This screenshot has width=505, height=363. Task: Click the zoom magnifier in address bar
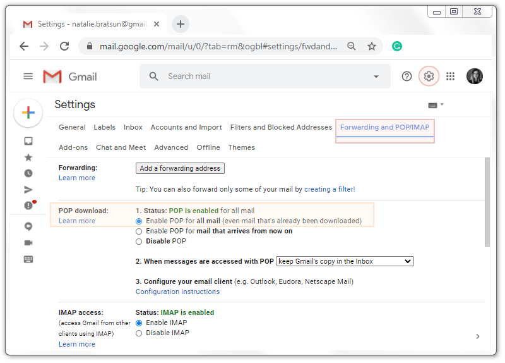tap(352, 46)
